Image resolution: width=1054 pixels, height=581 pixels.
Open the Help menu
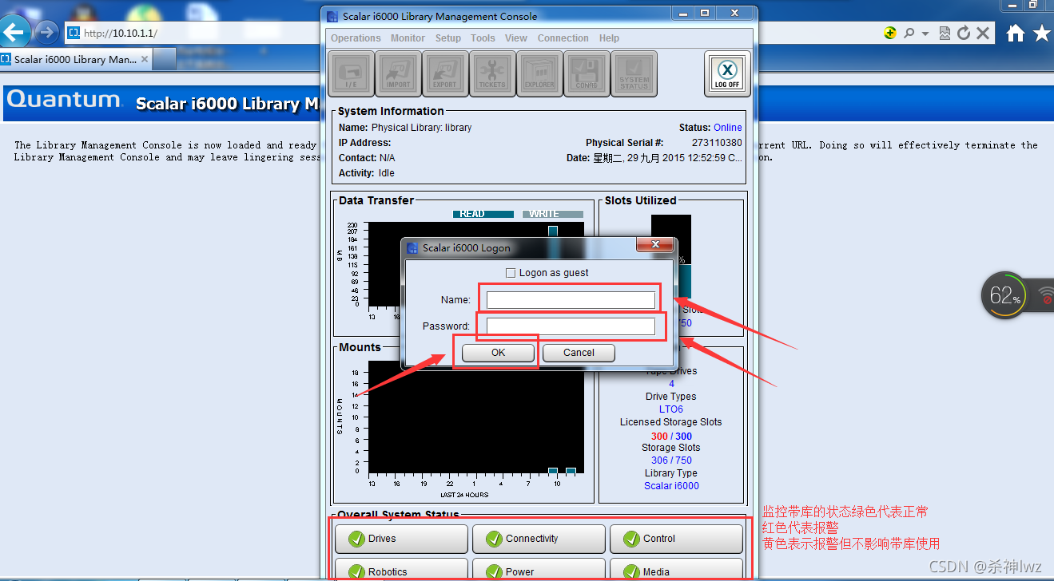(x=609, y=38)
